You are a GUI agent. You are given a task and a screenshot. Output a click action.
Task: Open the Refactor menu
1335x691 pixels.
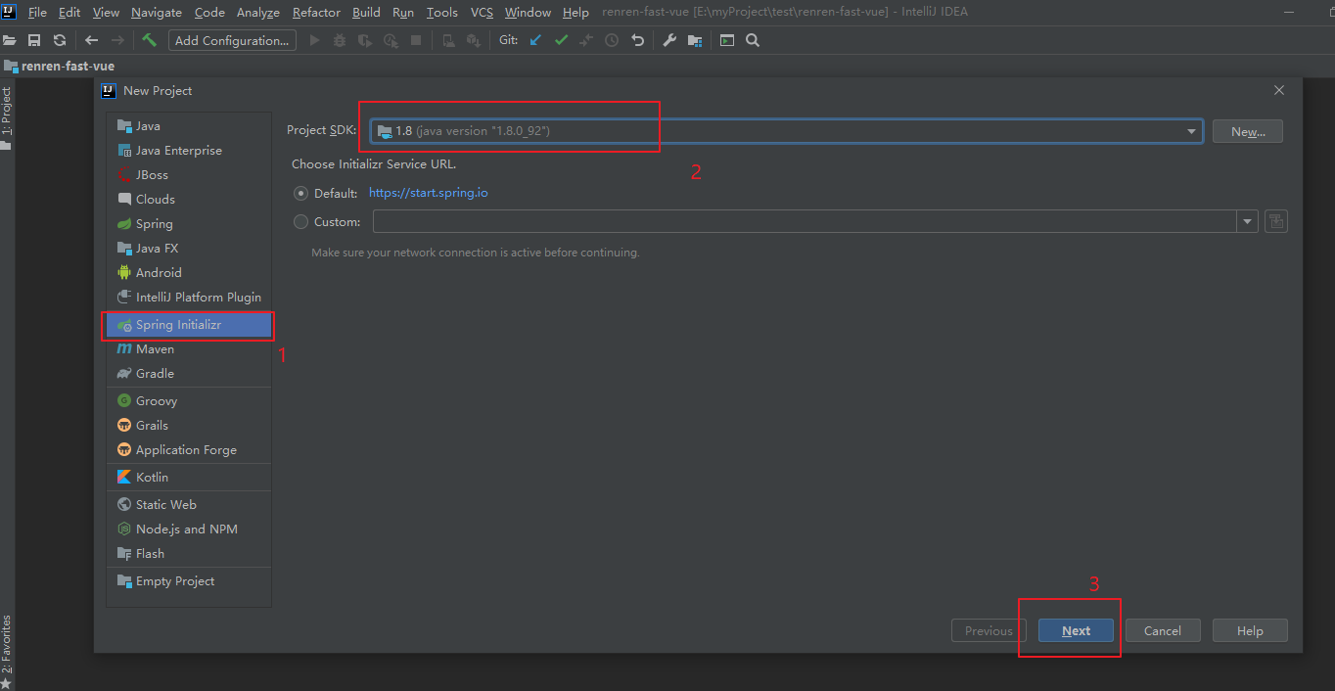pyautogui.click(x=316, y=13)
